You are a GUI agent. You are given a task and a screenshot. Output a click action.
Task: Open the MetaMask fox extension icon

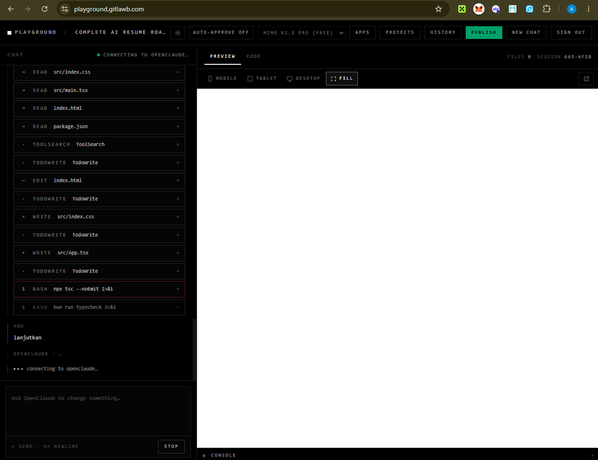pyautogui.click(x=478, y=9)
